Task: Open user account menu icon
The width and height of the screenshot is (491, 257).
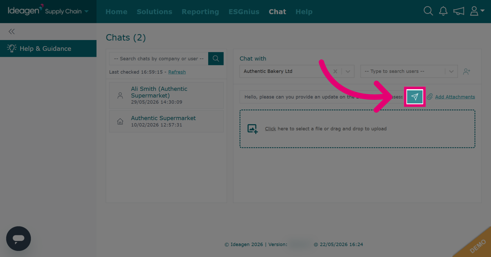Action: tap(477, 11)
